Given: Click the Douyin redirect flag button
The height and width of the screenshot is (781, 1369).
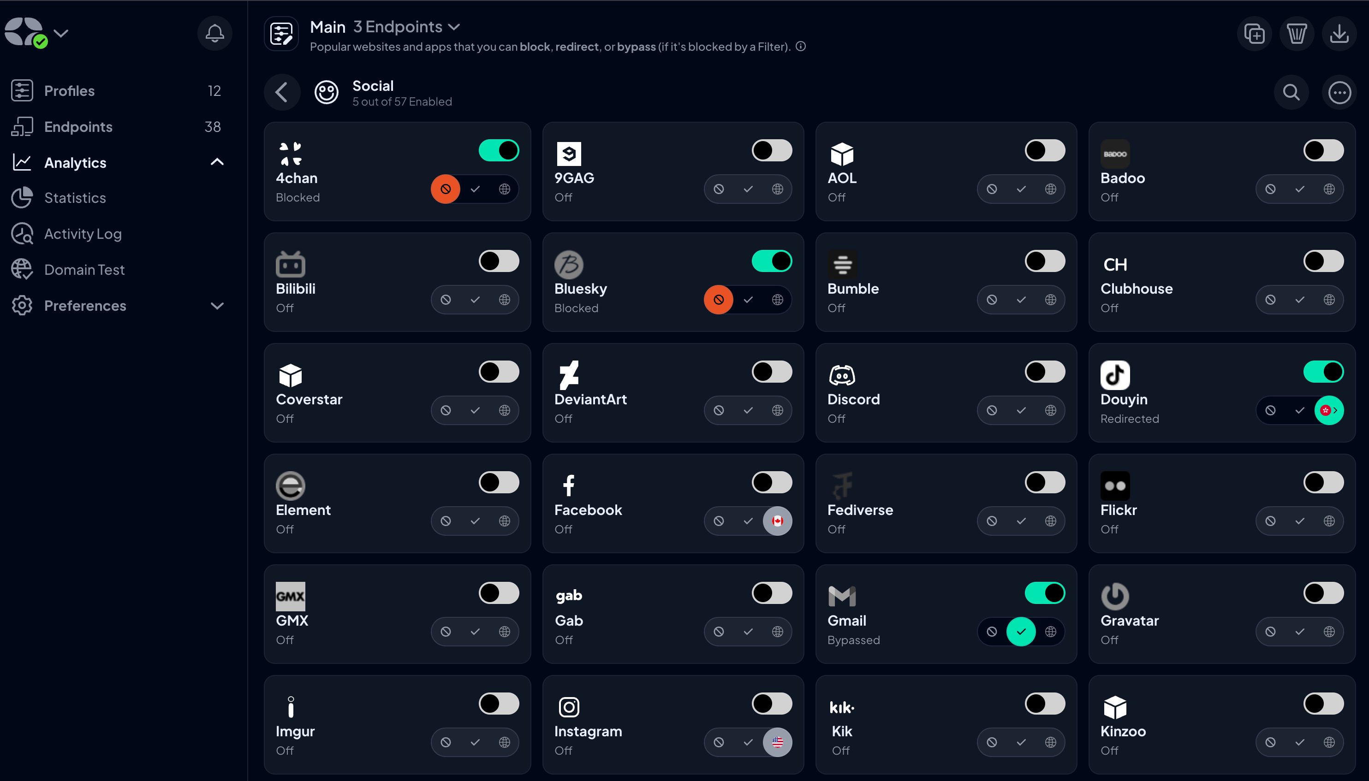Looking at the screenshot, I should tap(1329, 410).
